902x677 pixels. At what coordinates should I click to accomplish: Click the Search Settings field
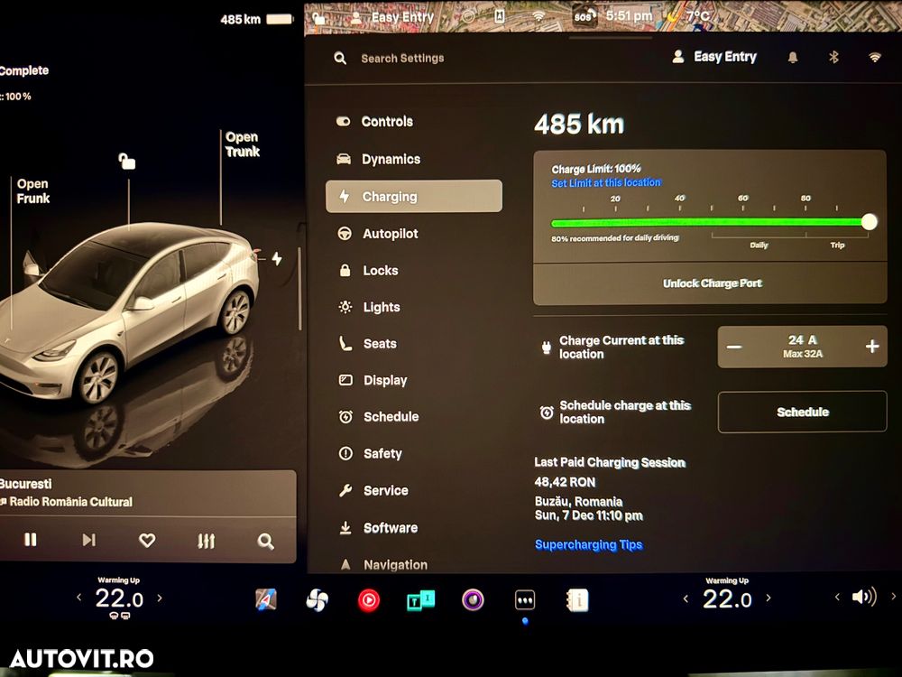click(402, 58)
